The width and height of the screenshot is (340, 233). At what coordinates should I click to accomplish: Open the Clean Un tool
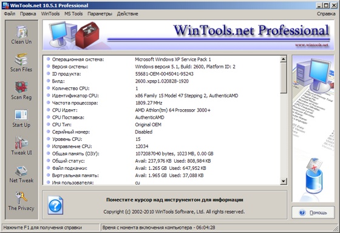click(x=21, y=35)
